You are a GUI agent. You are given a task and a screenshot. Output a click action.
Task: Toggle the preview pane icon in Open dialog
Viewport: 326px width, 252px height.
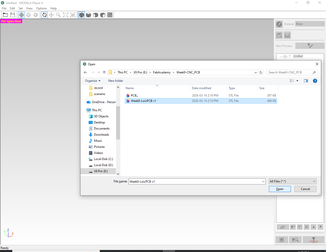tap(306, 81)
